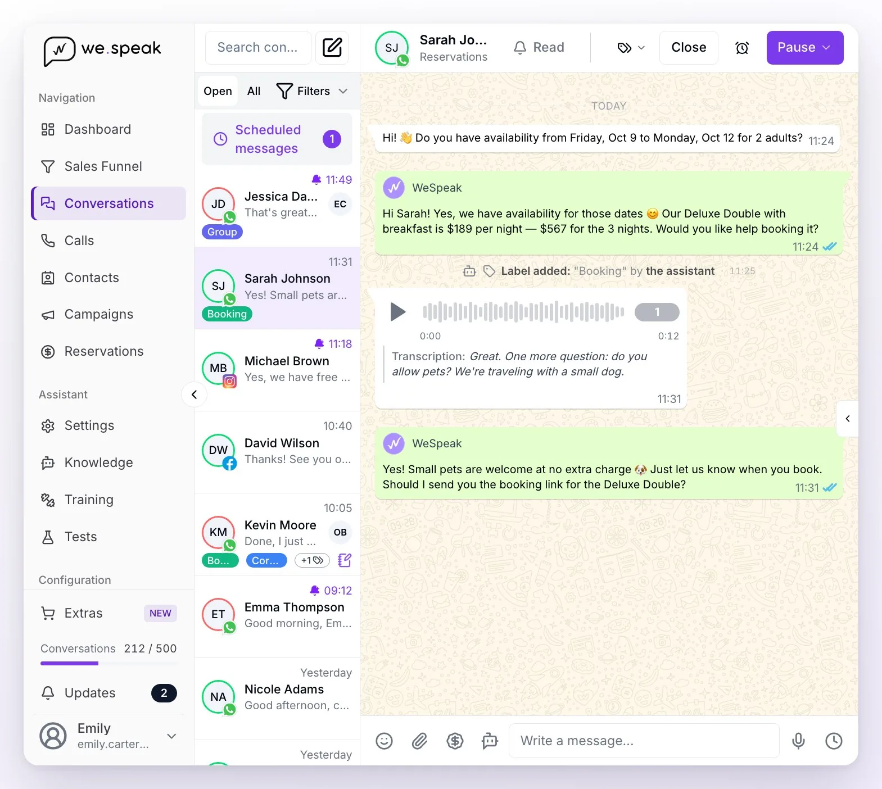
Task: Open Dashboard in navigation
Action: tap(108, 129)
